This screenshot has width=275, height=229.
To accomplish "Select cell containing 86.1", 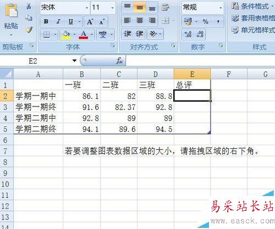I will point(82,96).
